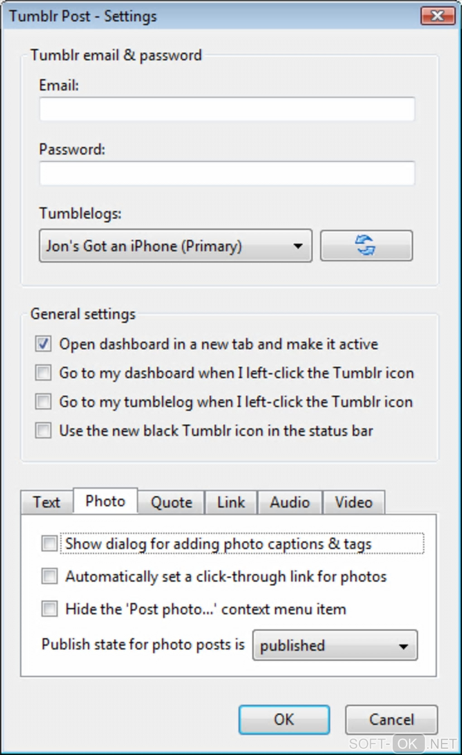Enable the new black Tumblr icon option
The image size is (462, 755).
[43, 430]
